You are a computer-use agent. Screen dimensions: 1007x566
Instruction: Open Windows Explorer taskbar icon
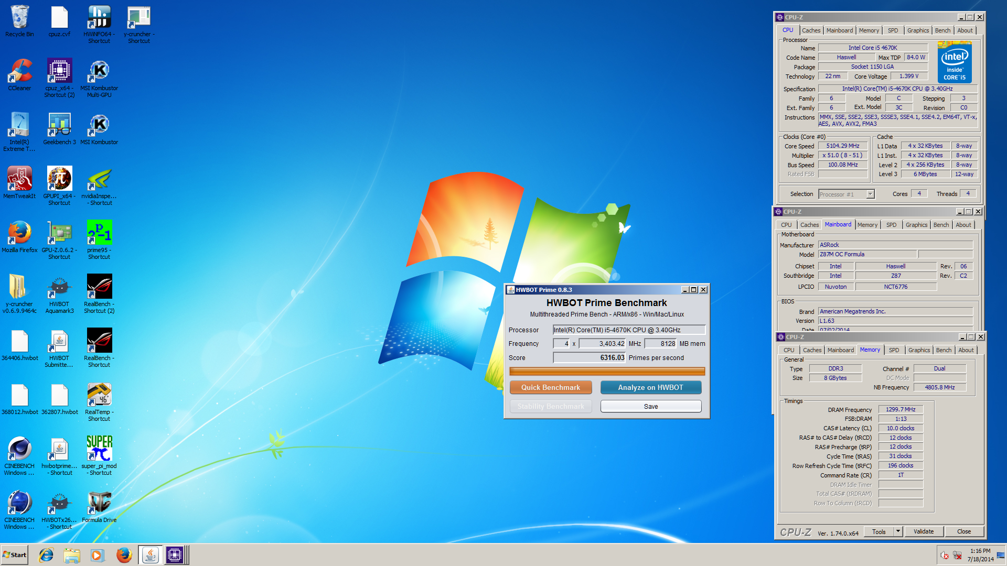pyautogui.click(x=72, y=555)
